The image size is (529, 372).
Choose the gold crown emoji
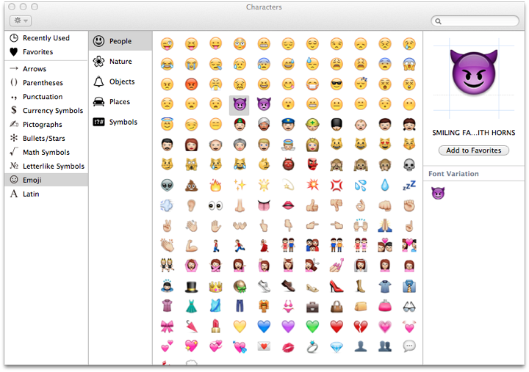(215, 286)
